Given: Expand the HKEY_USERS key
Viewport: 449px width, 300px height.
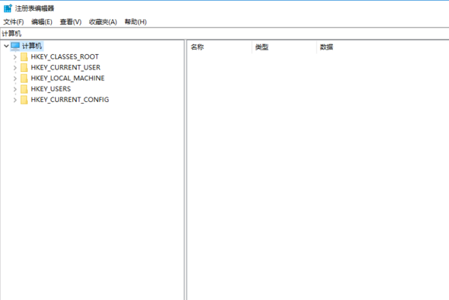Looking at the screenshot, I should point(15,90).
